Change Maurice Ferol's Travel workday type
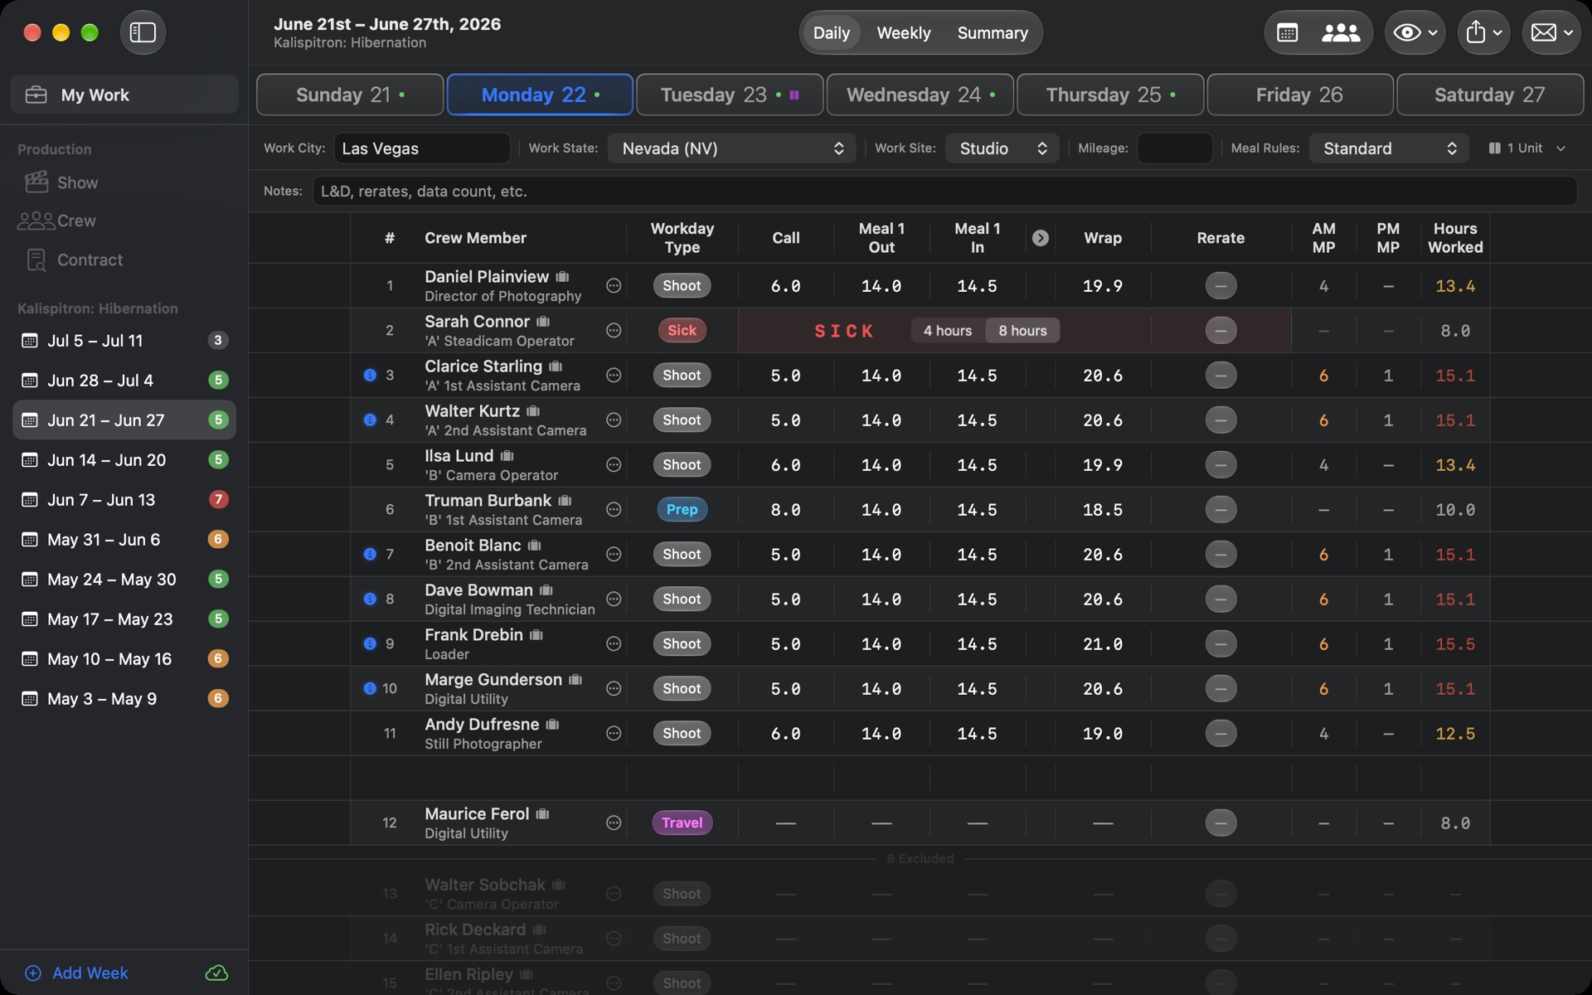Viewport: 1592px width, 995px height. (x=682, y=823)
